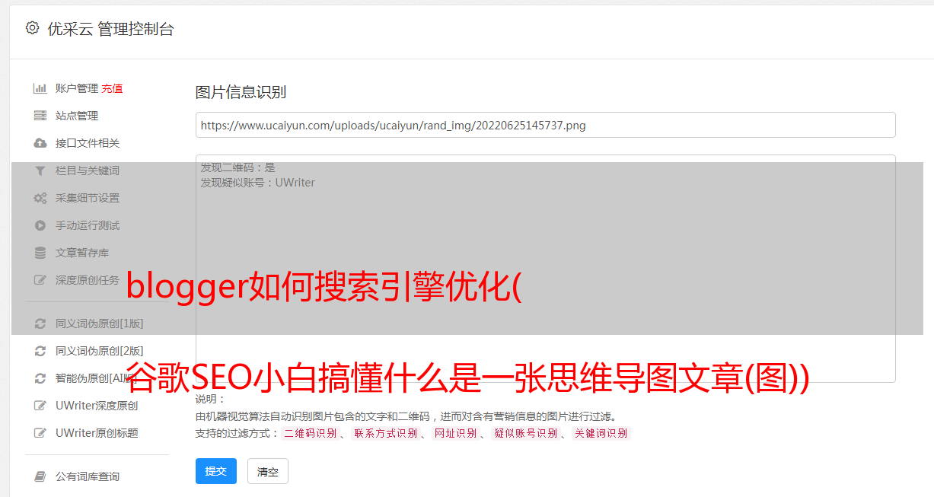Click the 图片信息识别 heading

pos(241,92)
